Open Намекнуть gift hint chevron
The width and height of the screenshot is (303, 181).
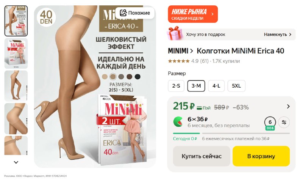point(290,35)
